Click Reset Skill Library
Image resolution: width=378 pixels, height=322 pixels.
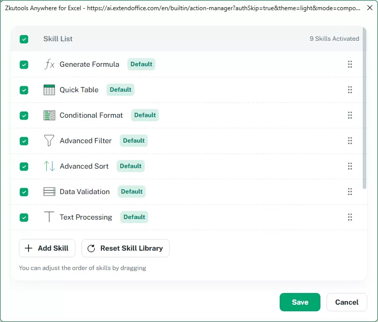pos(125,248)
